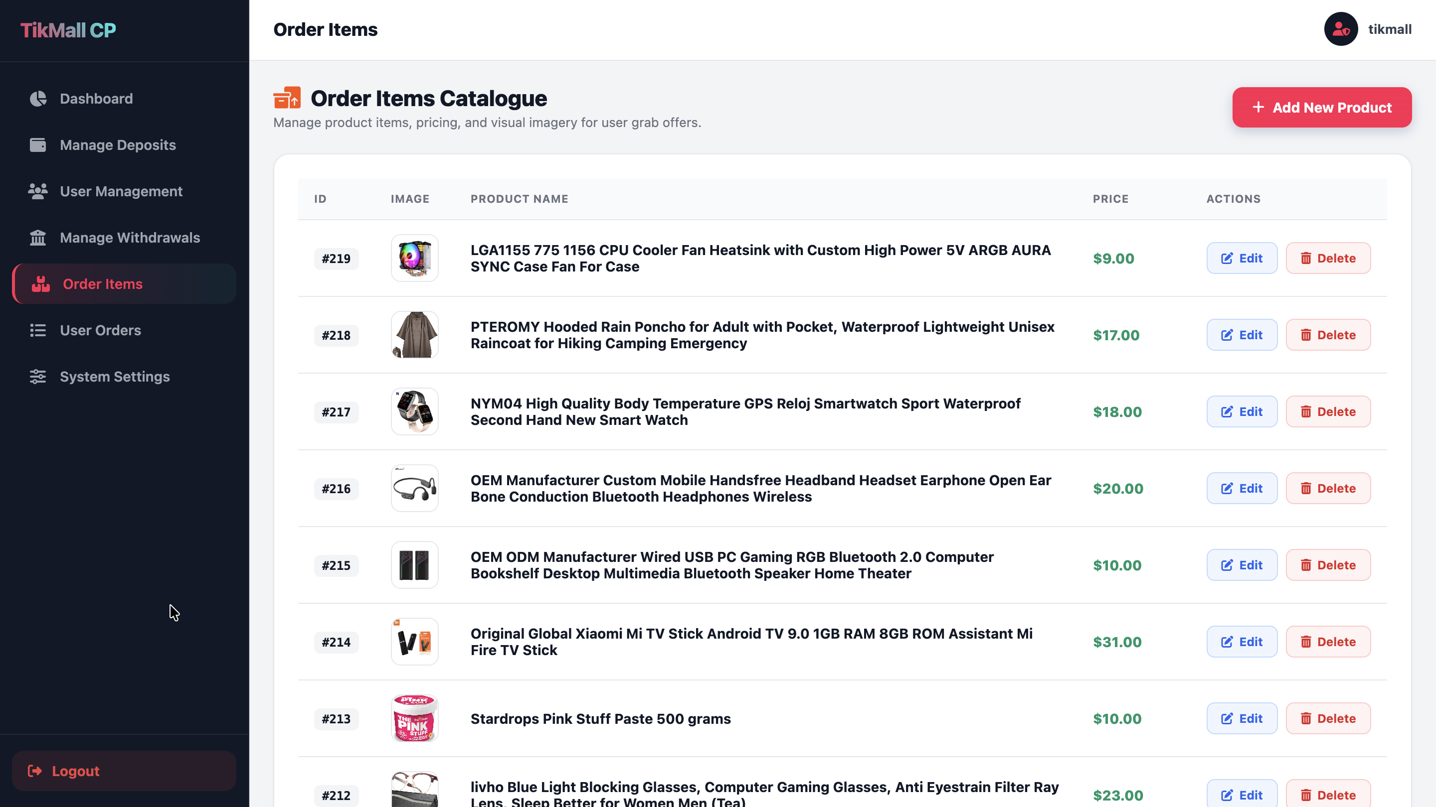The height and width of the screenshot is (807, 1436).
Task: Open the gaming speaker thumbnail
Action: point(415,565)
